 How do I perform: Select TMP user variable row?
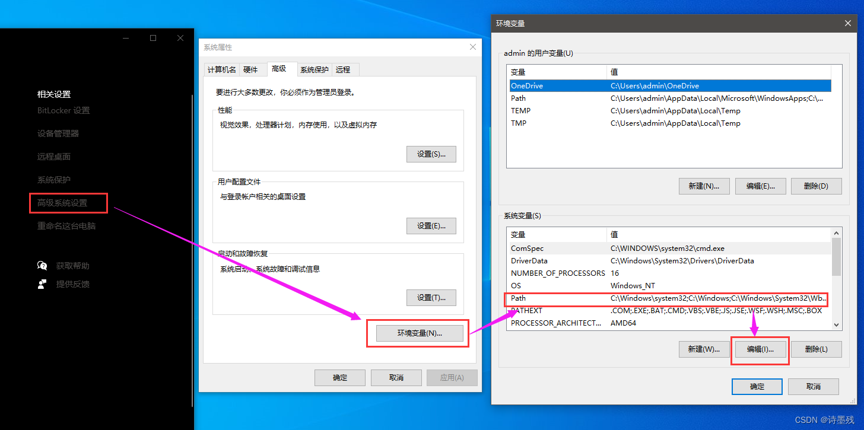coord(670,123)
